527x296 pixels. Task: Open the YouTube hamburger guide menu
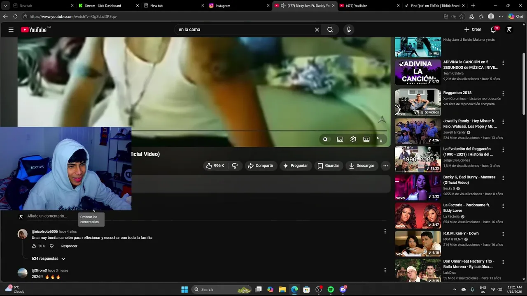coord(11,30)
